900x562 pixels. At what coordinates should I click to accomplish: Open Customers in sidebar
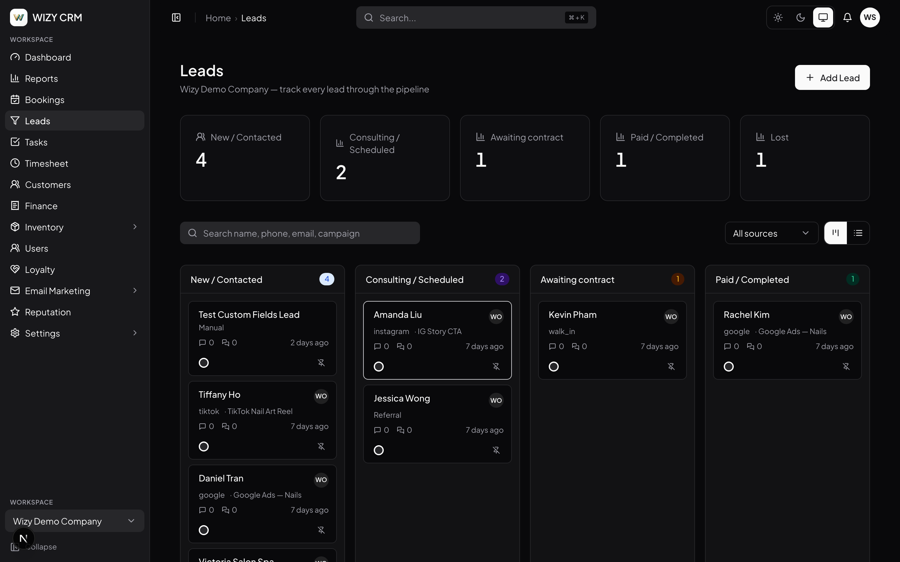pos(74,184)
